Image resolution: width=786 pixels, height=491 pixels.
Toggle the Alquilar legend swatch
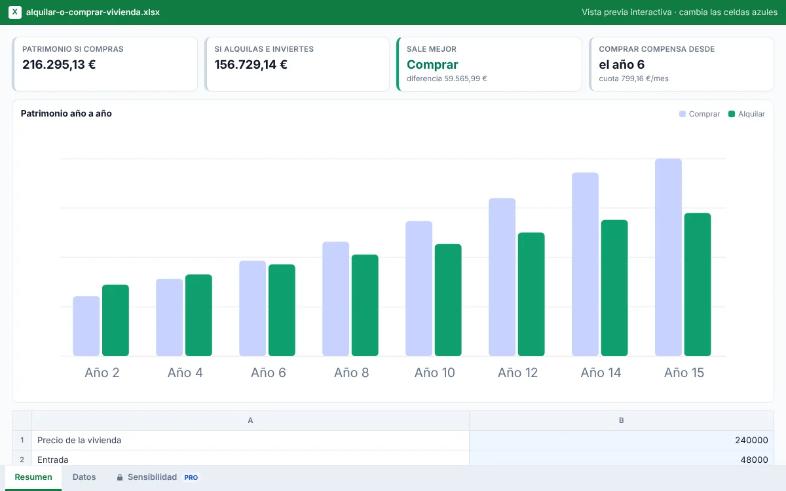(x=732, y=114)
